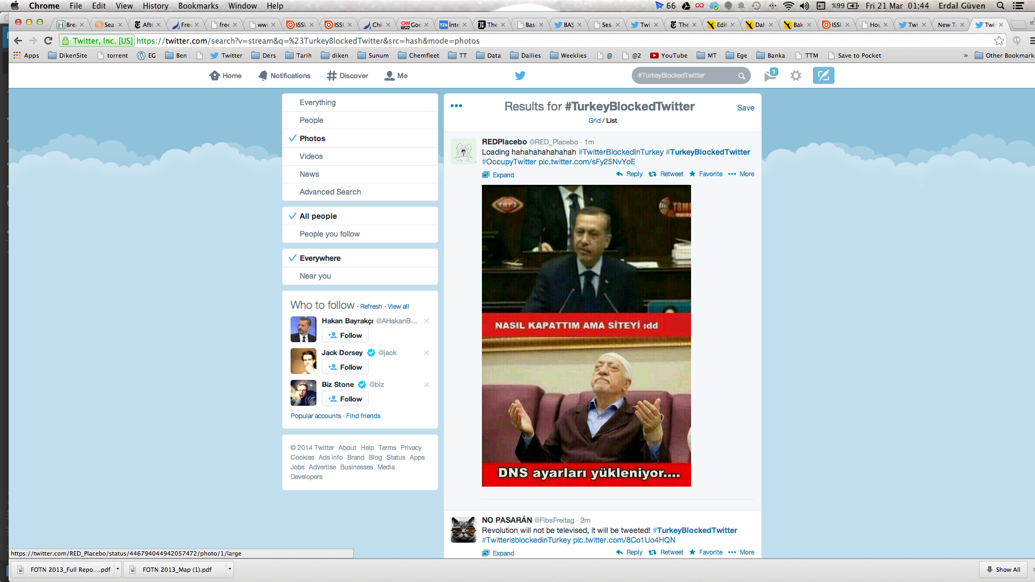Go back with the browser back arrow

[x=18, y=41]
